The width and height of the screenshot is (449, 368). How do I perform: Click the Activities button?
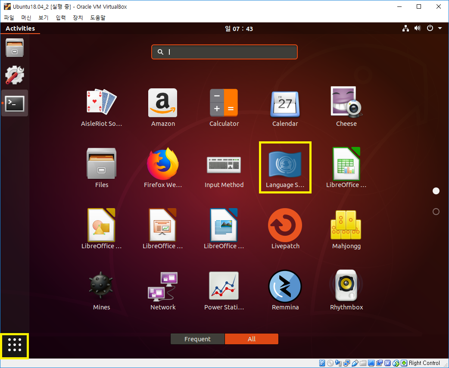[x=20, y=28]
